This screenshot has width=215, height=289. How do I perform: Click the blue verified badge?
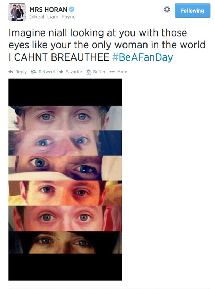[72, 9]
